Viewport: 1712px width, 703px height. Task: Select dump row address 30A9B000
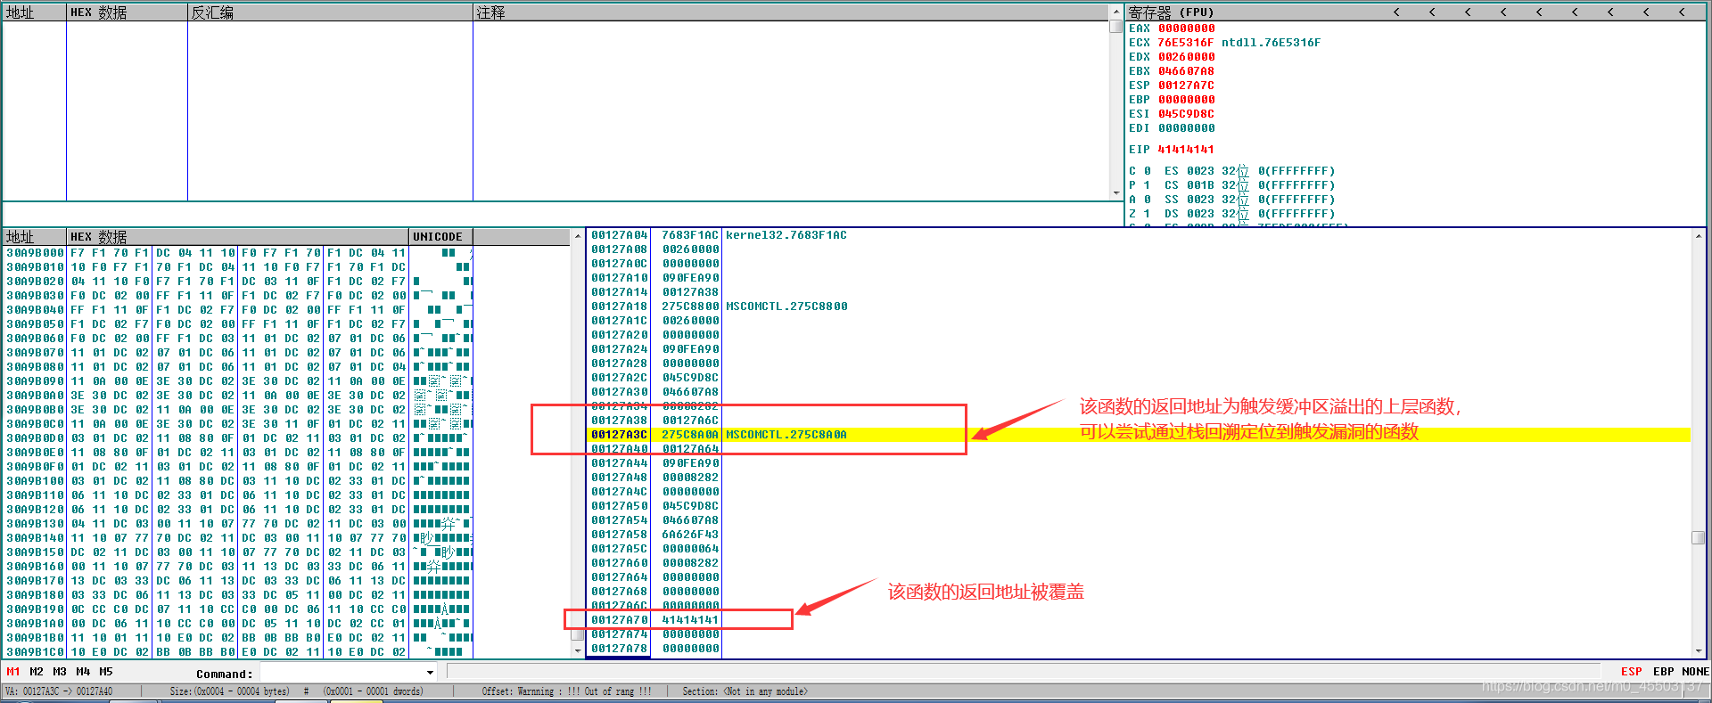coord(36,253)
